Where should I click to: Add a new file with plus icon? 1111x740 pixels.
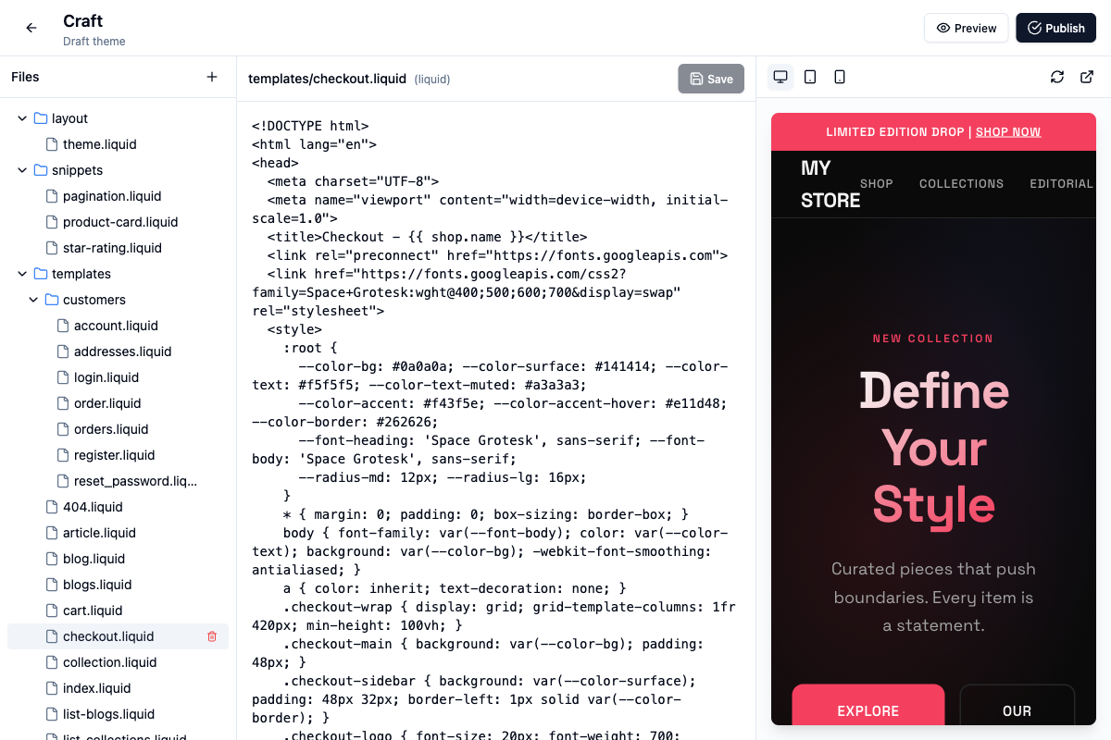pos(212,77)
